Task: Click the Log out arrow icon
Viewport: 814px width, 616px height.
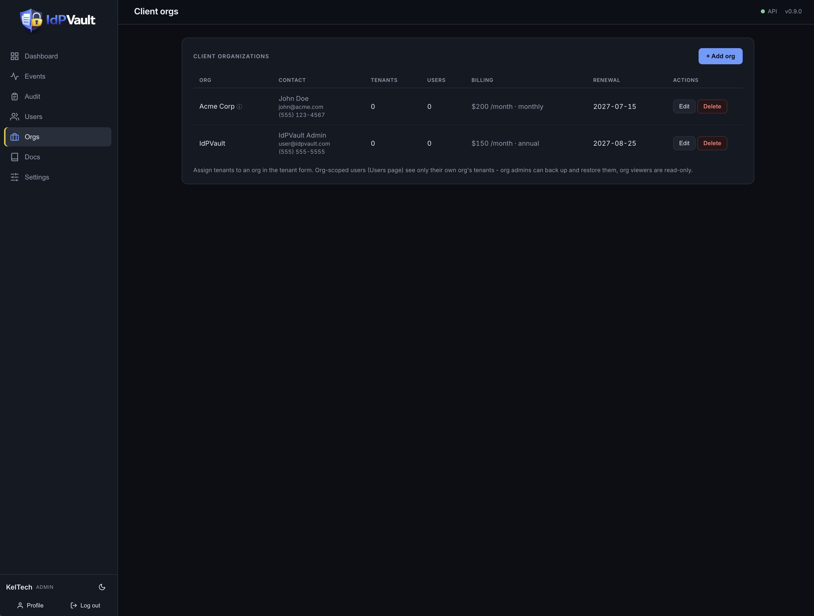Action: [x=74, y=605]
